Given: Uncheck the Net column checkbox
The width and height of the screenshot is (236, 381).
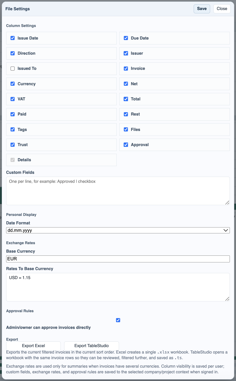Looking at the screenshot, I should [126, 84].
